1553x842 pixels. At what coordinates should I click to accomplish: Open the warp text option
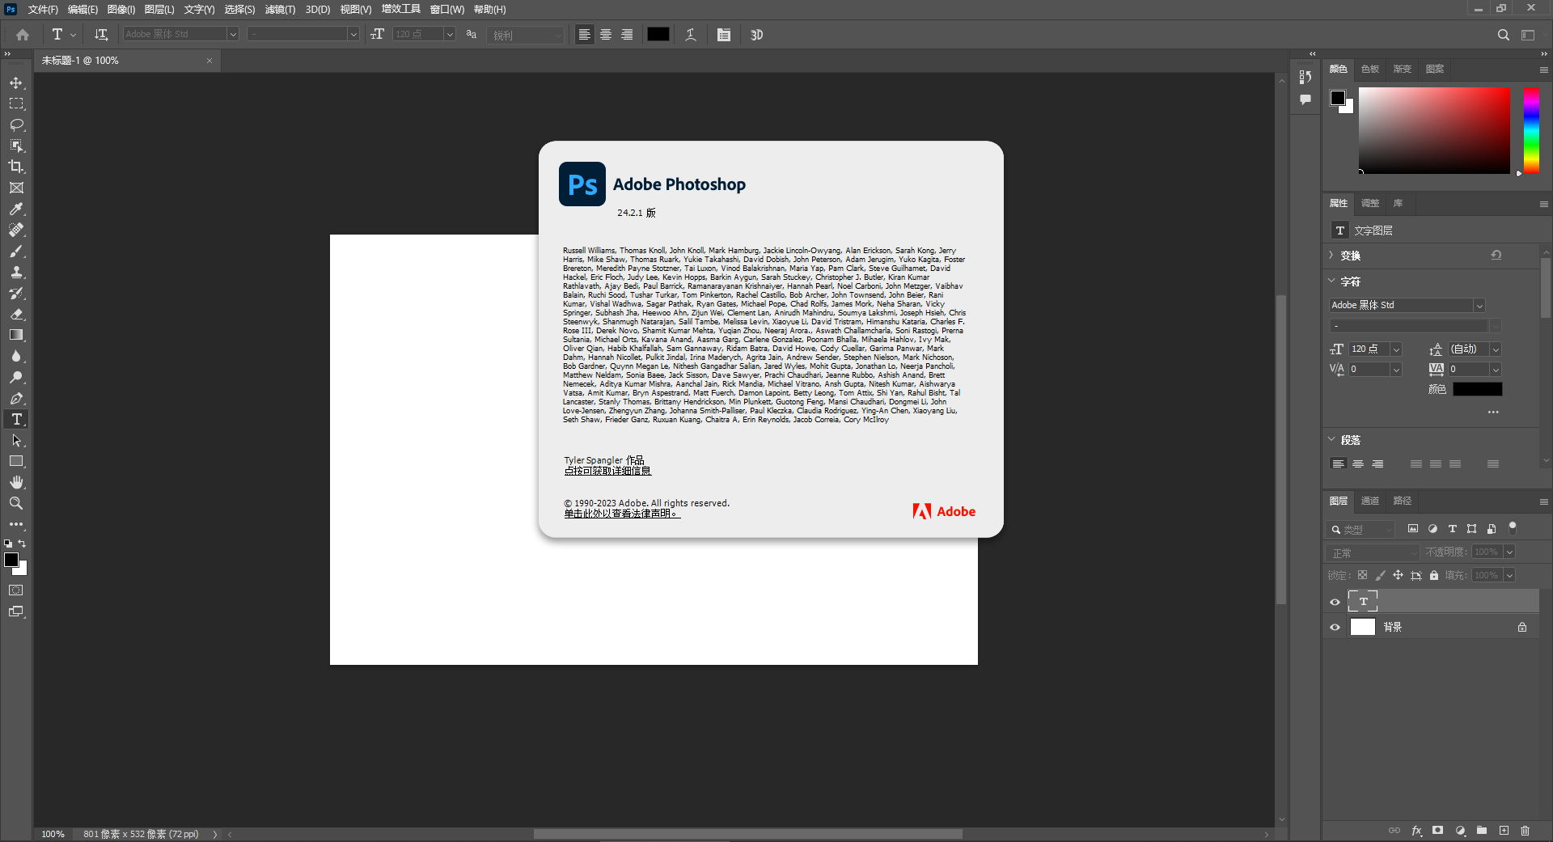click(691, 35)
